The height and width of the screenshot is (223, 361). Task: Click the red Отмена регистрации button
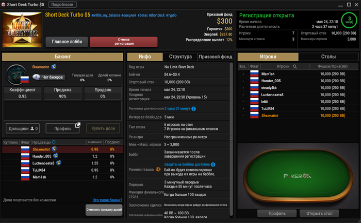tap(124, 42)
